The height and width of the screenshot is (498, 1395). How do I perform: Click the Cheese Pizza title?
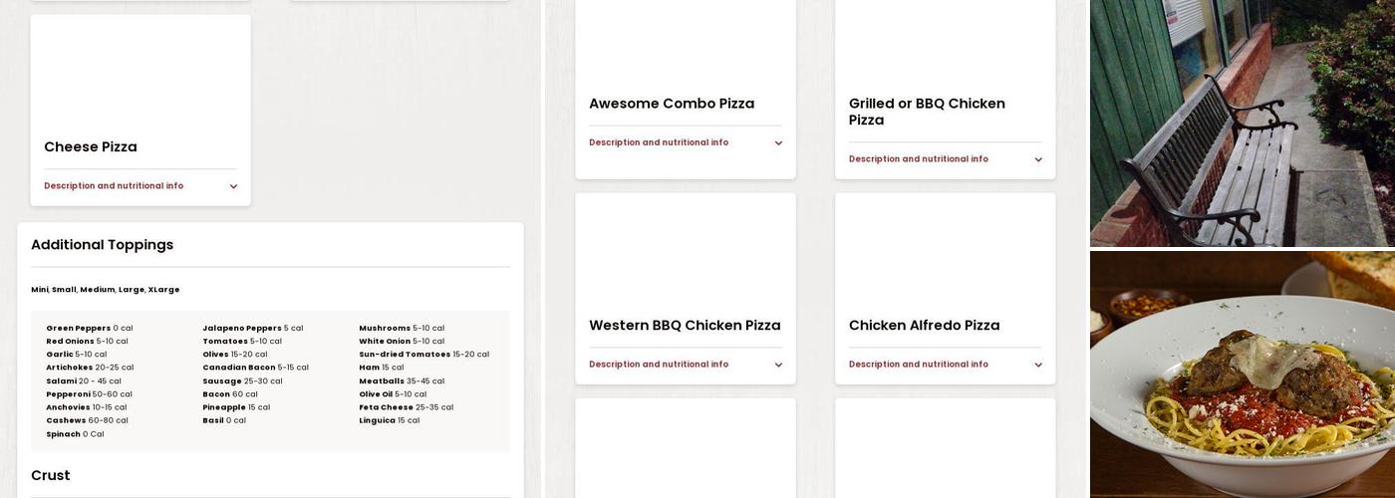91,147
